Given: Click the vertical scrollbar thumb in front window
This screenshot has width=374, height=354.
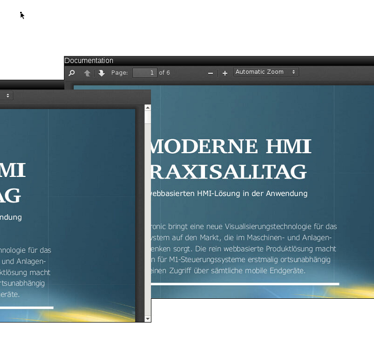Looking at the screenshot, I should point(148,117).
